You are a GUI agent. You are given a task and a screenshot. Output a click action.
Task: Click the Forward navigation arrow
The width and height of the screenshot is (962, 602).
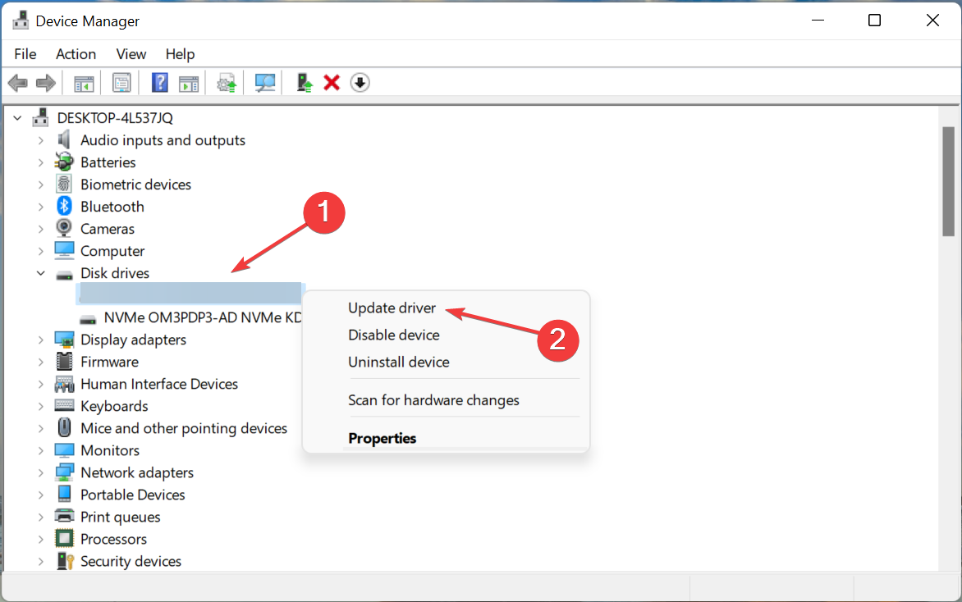(x=45, y=82)
